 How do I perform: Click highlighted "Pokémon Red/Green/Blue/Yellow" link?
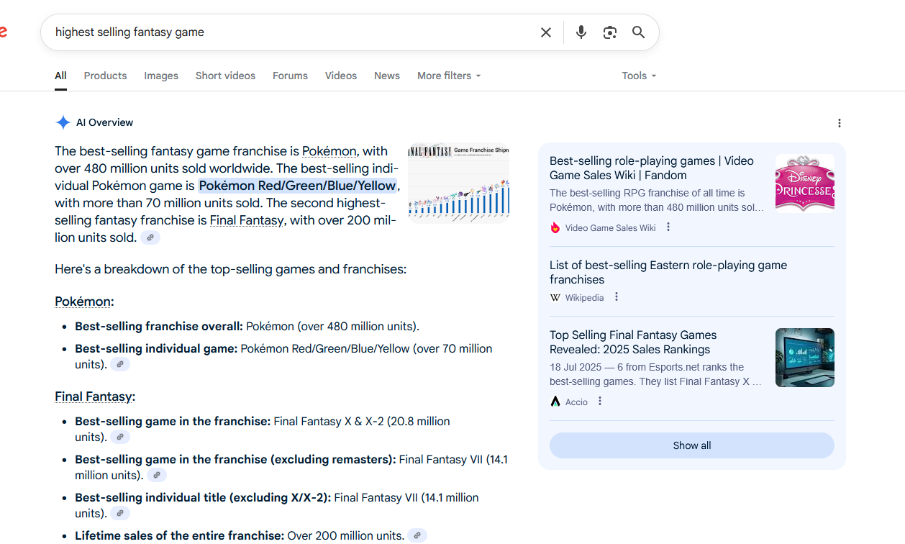pyautogui.click(x=298, y=186)
